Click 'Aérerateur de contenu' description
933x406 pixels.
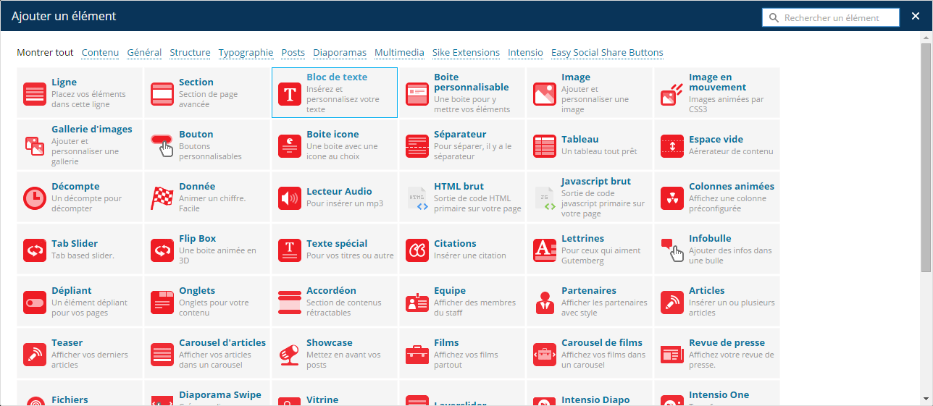tap(731, 152)
